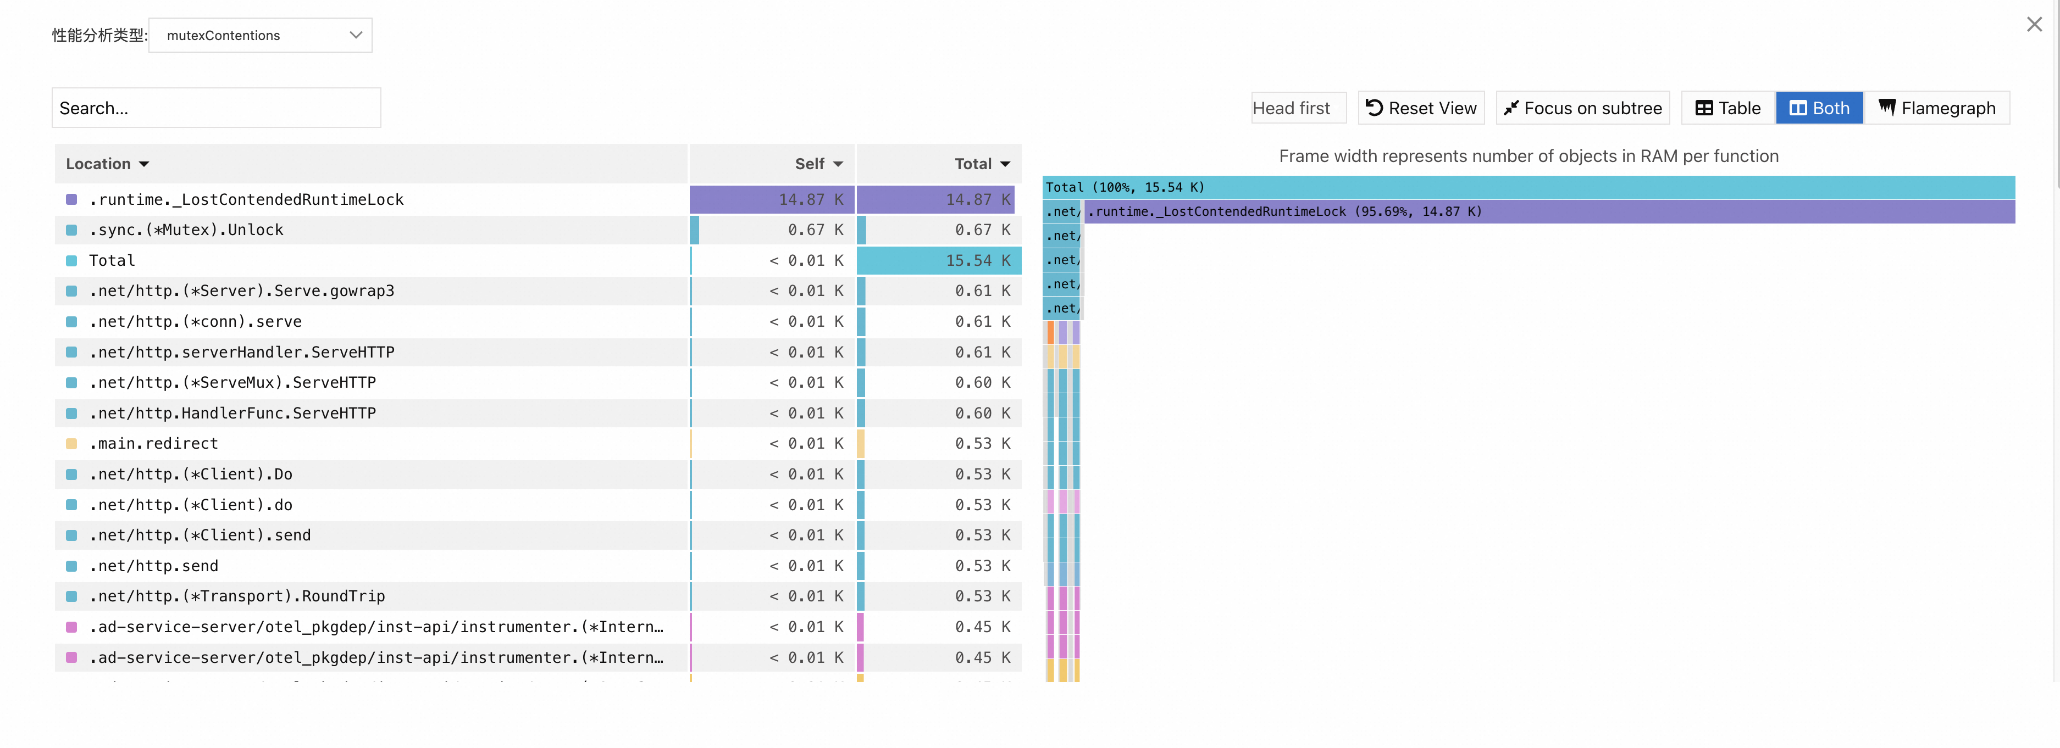Sort by Location column arrow
Screen dimensions: 2060x748
144,164
